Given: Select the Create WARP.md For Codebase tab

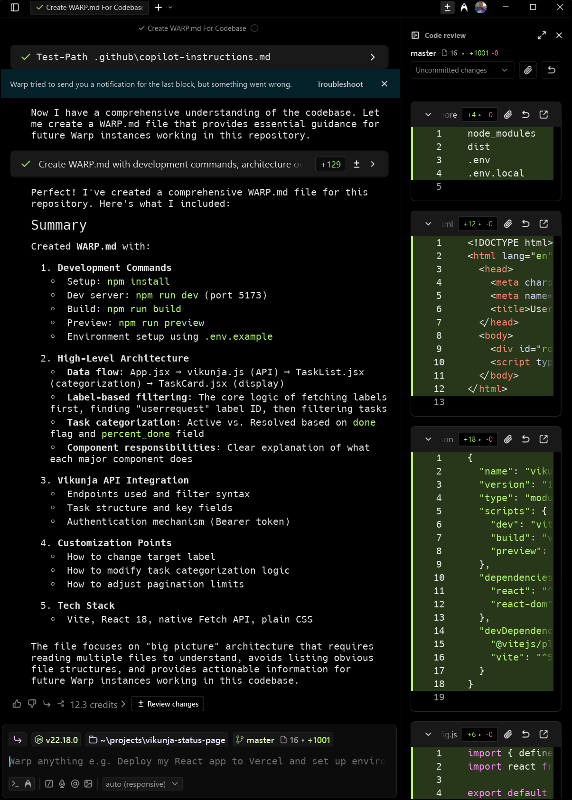Looking at the screenshot, I should (x=90, y=7).
